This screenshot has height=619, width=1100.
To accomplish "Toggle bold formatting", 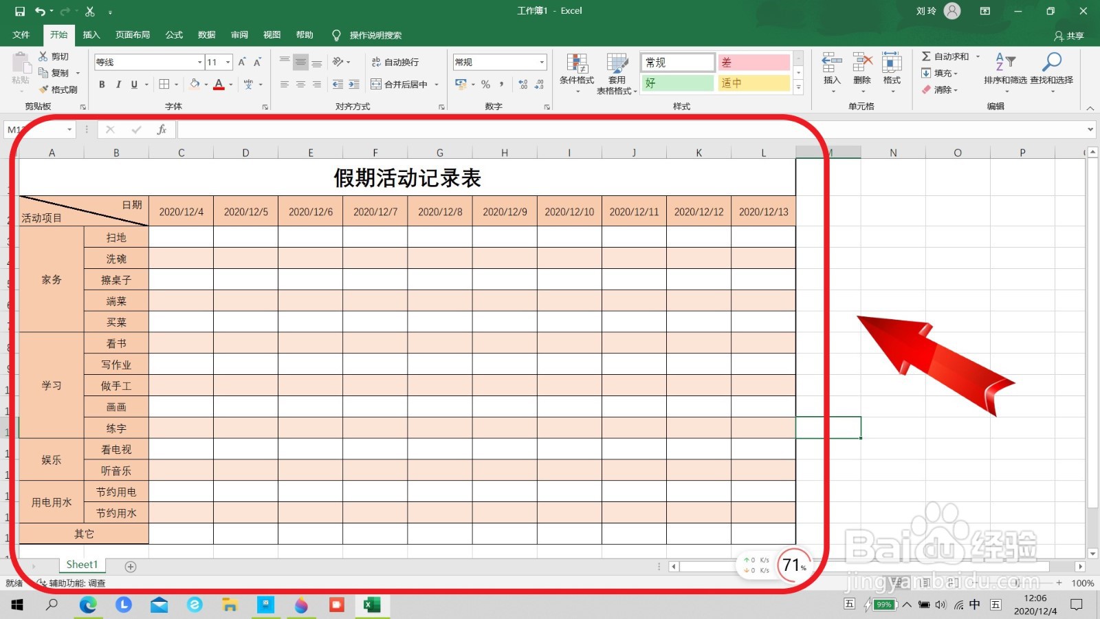I will 102,84.
